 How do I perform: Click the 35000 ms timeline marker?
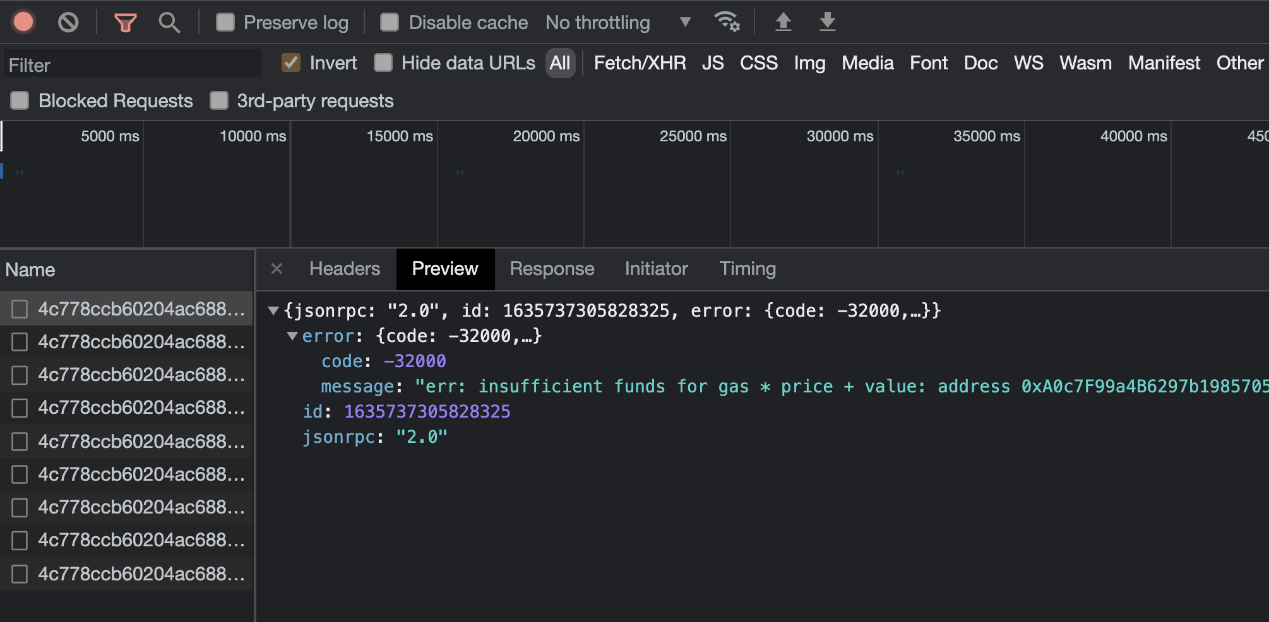(987, 136)
